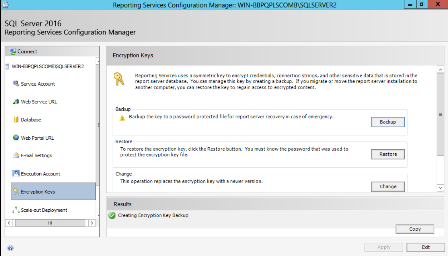Click the Restore button
Image resolution: width=448 pixels, height=256 pixels.
coord(388,154)
